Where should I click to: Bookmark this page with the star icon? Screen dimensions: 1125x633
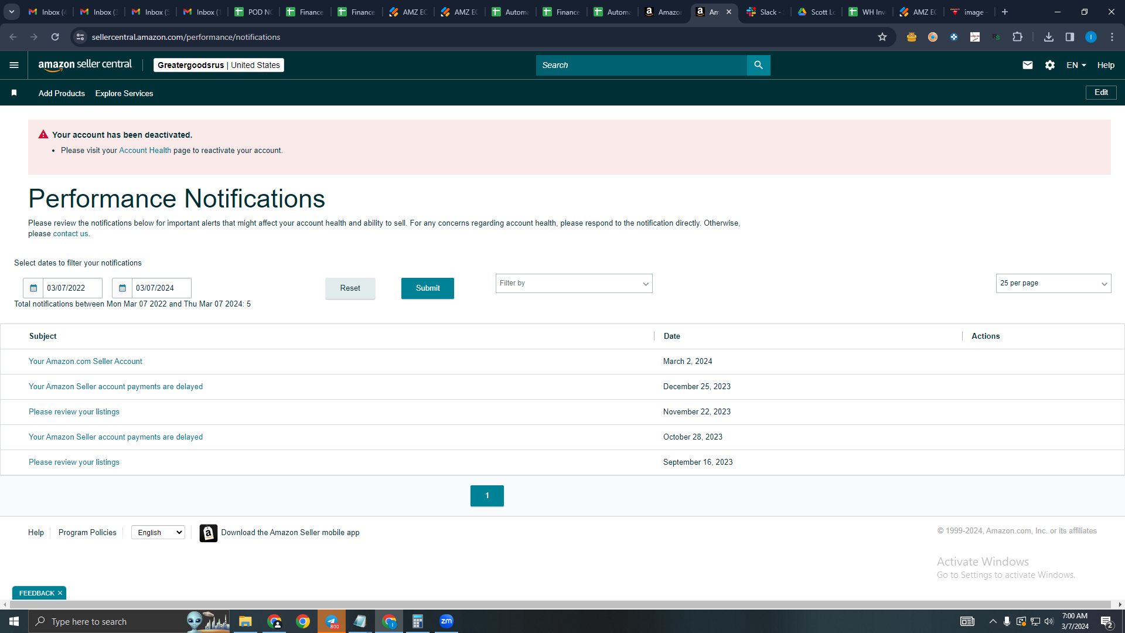point(882,37)
